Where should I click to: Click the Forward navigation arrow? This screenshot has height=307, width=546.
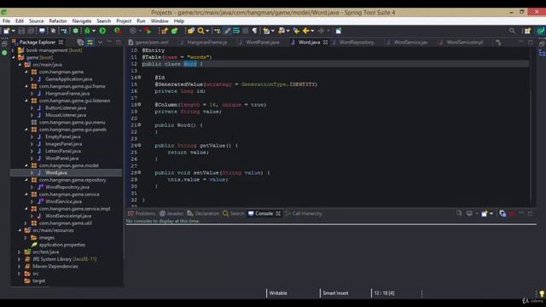click(x=321, y=31)
